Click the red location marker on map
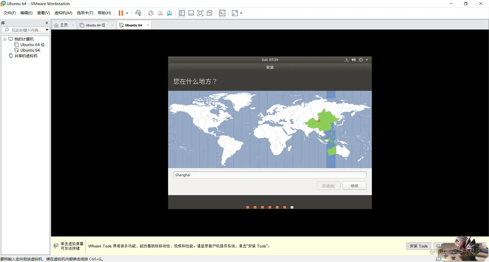 click(319, 121)
